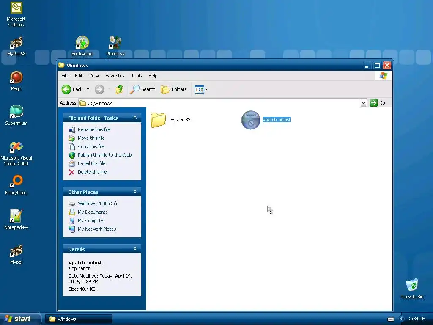Open the Search pane
This screenshot has width=433, height=325.
point(143,89)
